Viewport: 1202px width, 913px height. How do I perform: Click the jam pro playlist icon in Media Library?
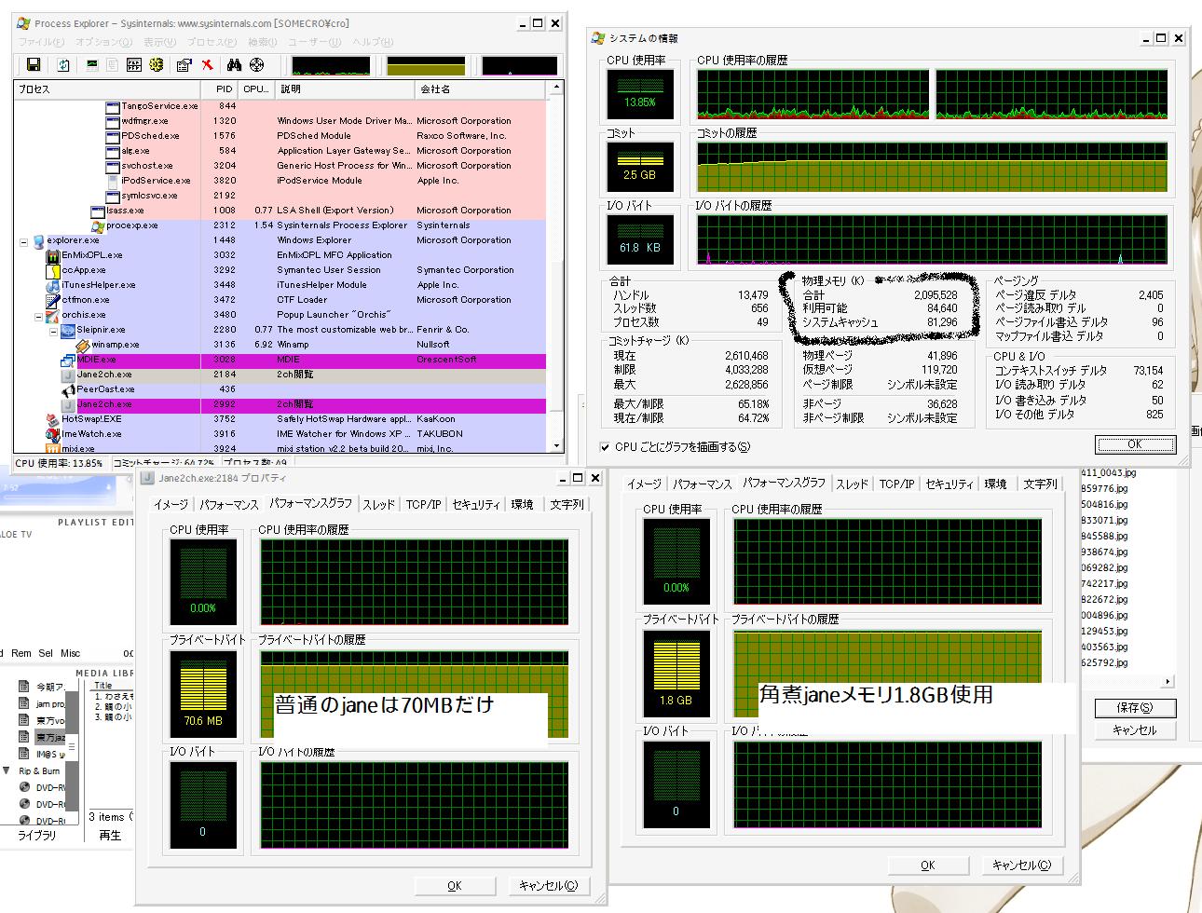click(25, 703)
